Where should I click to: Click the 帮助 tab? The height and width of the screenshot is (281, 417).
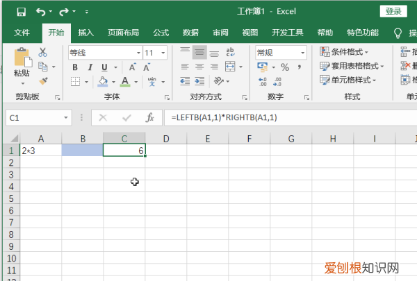click(x=325, y=33)
